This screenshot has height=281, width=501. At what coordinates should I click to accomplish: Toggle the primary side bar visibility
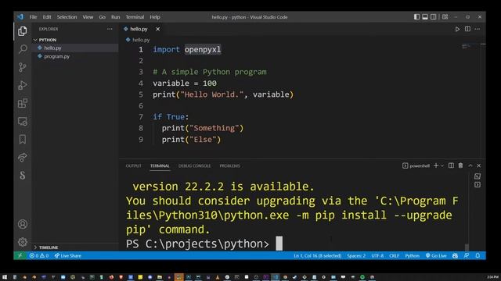(x=416, y=17)
